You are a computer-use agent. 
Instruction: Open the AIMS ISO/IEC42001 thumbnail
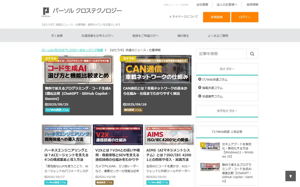point(169,135)
